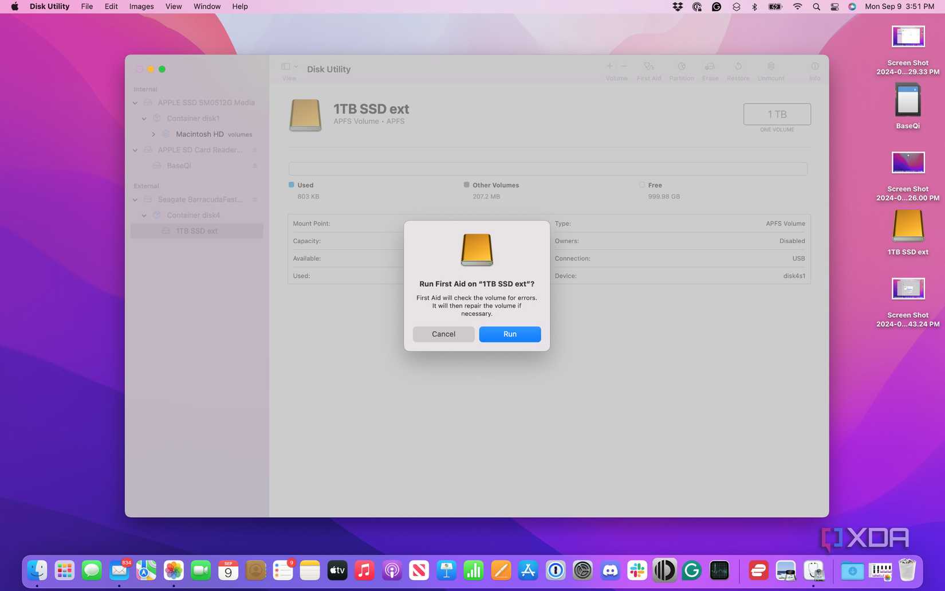Run First Aid on 1TB SSD ext
This screenshot has height=591, width=945.
tap(509, 334)
